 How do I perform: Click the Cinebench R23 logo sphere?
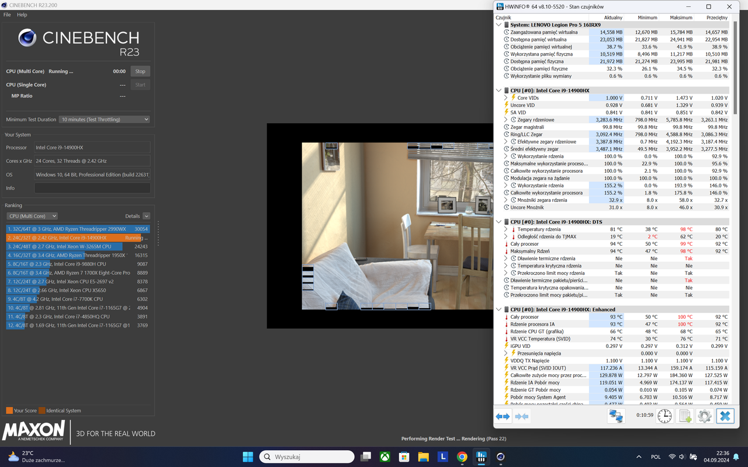[x=27, y=38]
